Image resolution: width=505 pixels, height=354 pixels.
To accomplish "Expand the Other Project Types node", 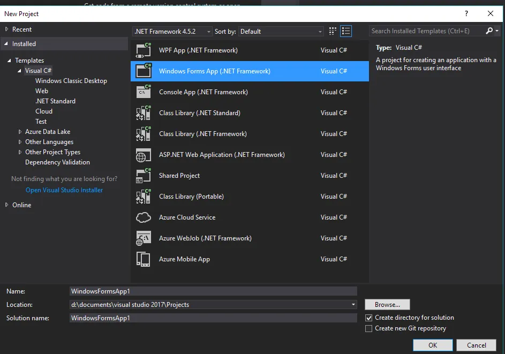I will pyautogui.click(x=20, y=152).
